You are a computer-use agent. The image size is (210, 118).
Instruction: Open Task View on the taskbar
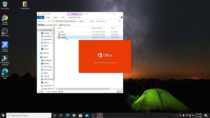coord(61,115)
